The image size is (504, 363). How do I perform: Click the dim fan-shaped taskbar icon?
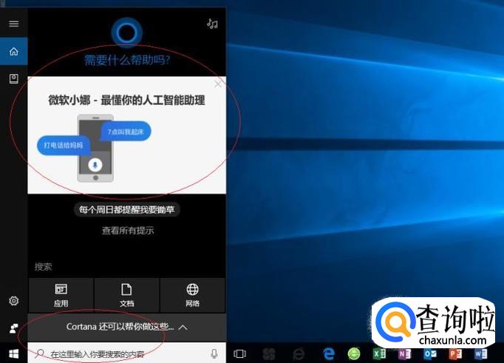[269, 354]
